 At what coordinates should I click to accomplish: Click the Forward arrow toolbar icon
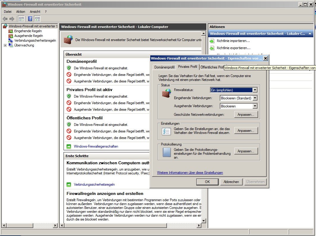point(12,19)
